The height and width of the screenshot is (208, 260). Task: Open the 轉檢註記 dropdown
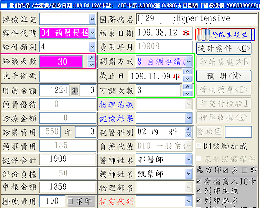pyautogui.click(x=92, y=19)
